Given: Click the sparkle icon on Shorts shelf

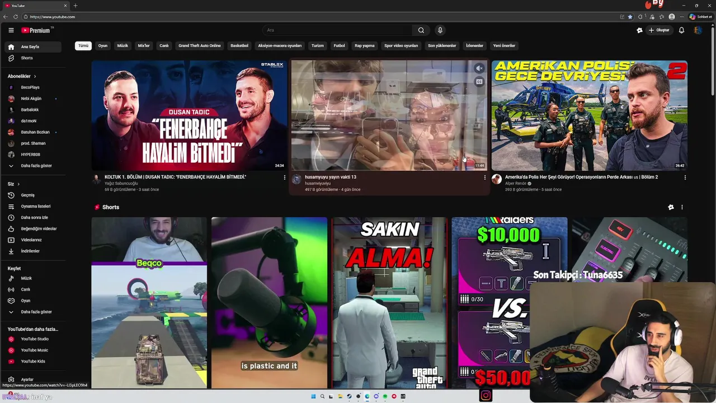Looking at the screenshot, I should pyautogui.click(x=671, y=207).
